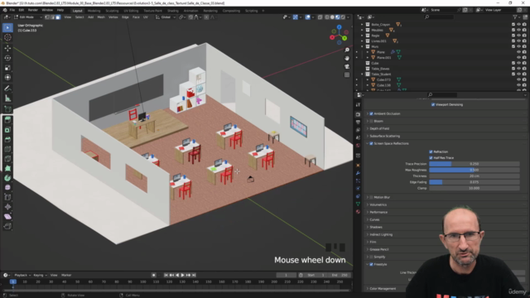Viewport: 530px width, 298px height.
Task: Expand the Regle collection in outliner
Action: [363, 36]
